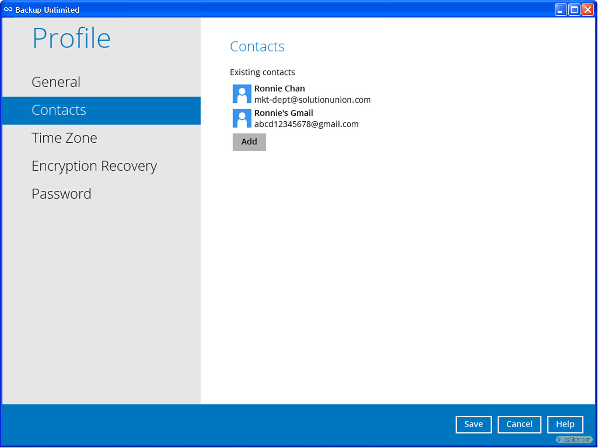
Task: Click the cssSlider.com watermark link
Action: click(574, 440)
